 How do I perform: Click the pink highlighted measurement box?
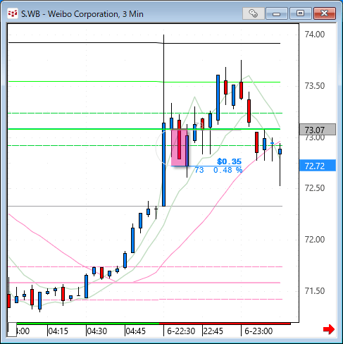tap(180, 147)
